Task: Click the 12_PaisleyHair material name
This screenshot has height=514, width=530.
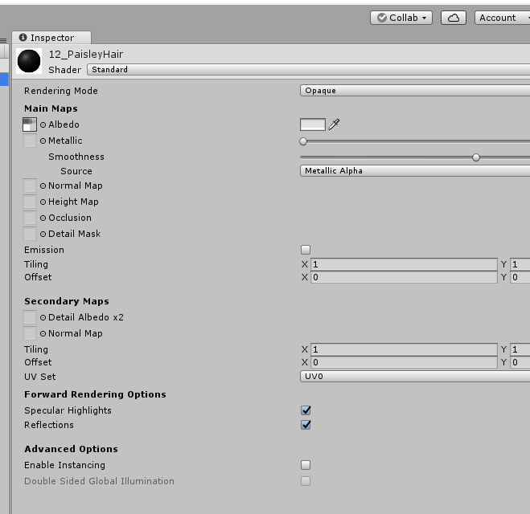Action: click(86, 54)
